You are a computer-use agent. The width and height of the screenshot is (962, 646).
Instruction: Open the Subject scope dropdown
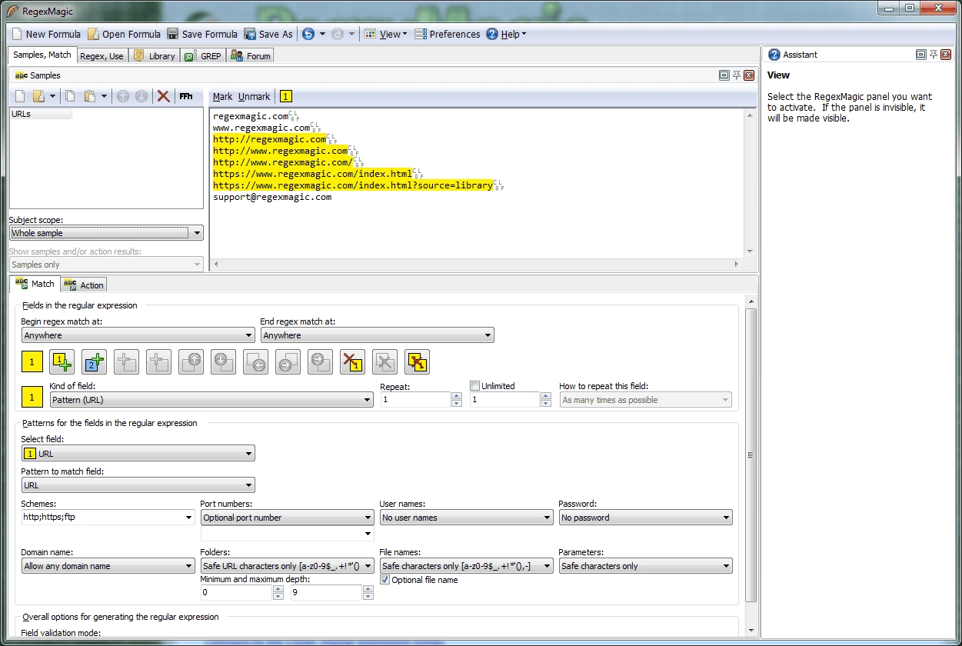point(106,233)
